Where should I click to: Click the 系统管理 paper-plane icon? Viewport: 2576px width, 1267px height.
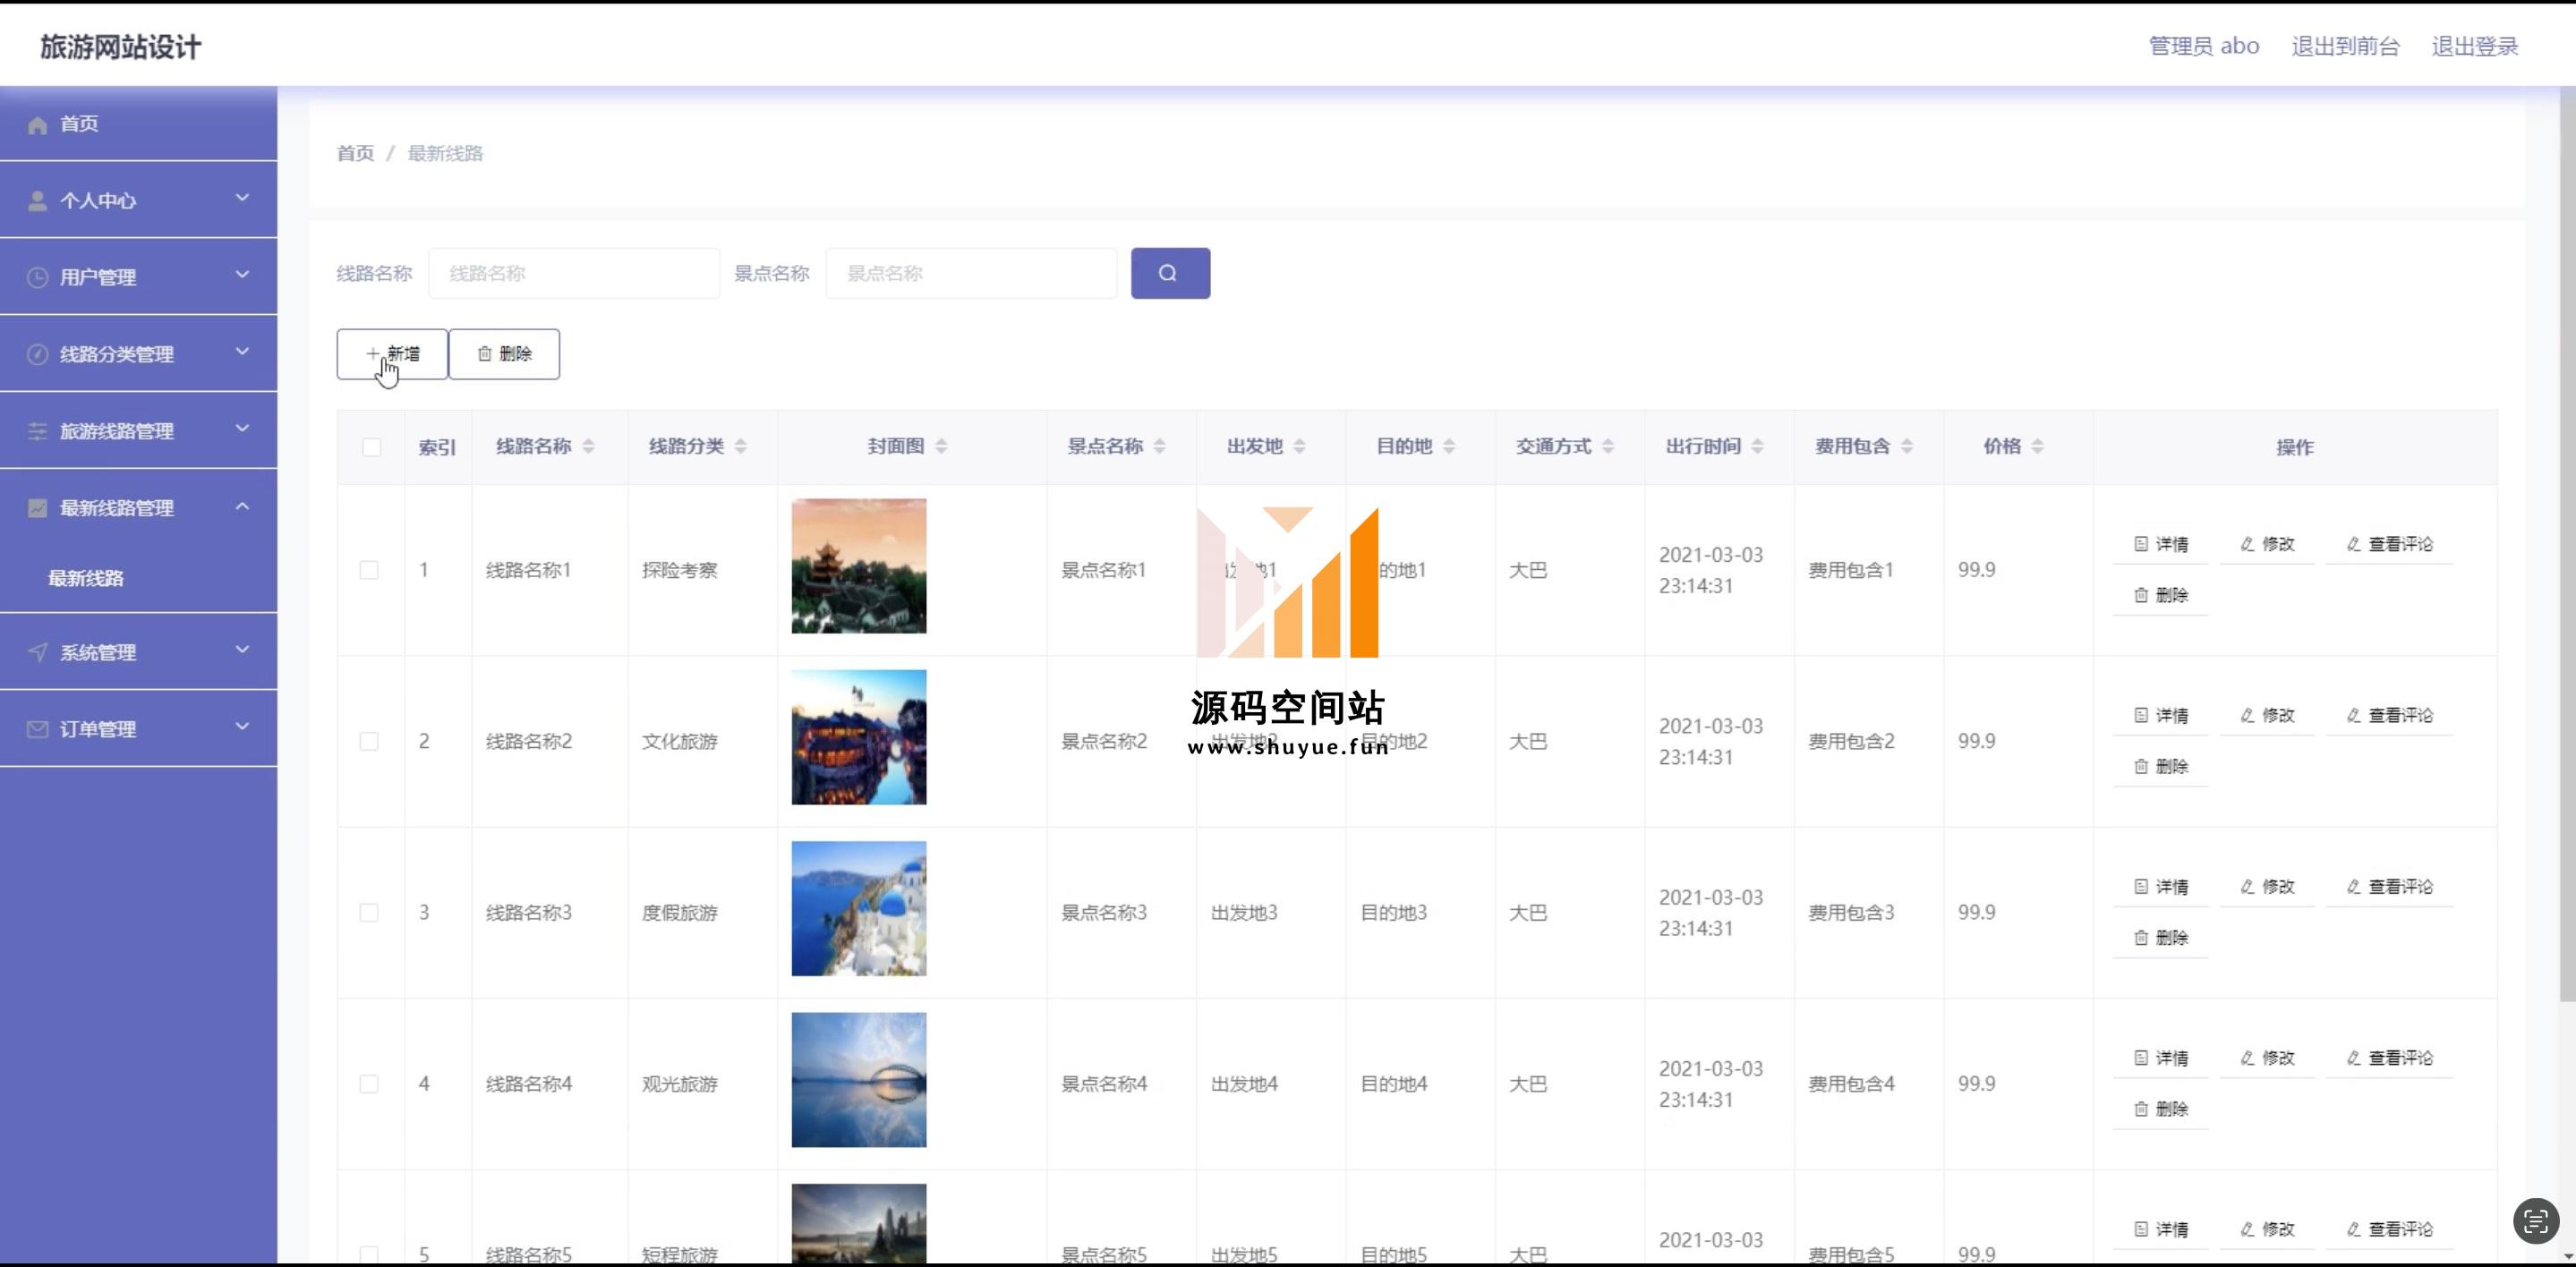coord(38,652)
